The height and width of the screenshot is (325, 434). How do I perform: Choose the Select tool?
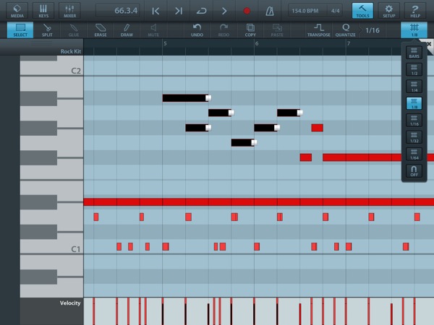point(20,30)
